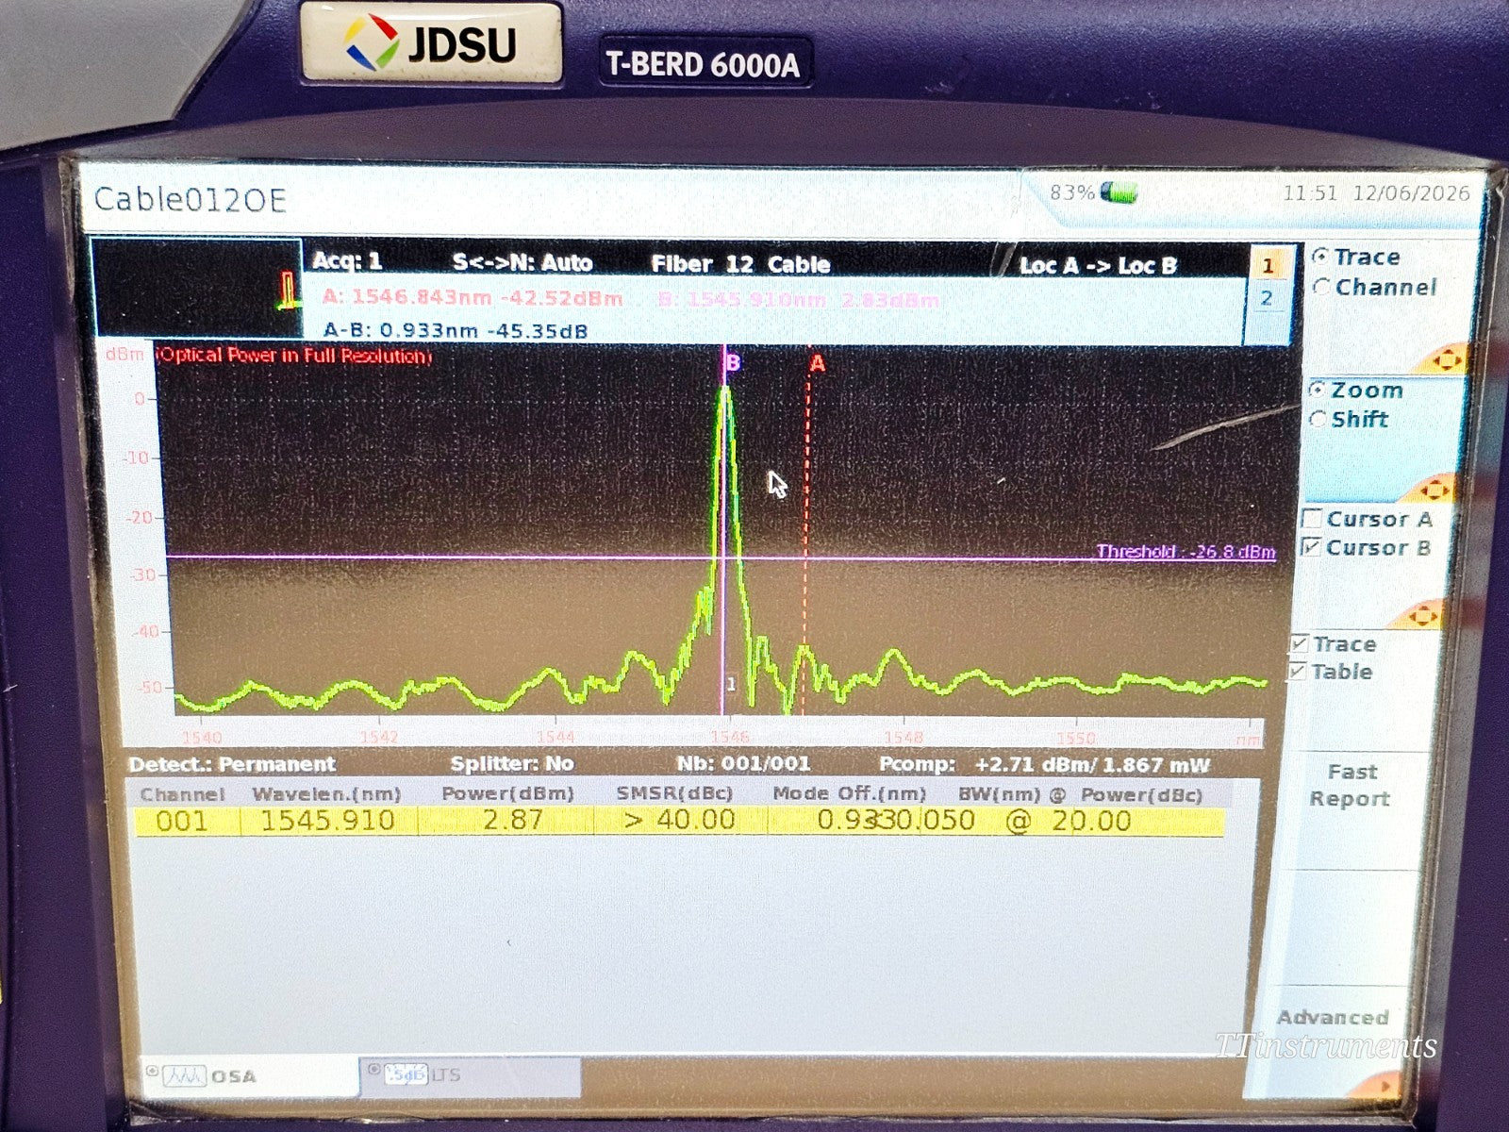This screenshot has height=1132, width=1509.
Task: Click the LTS tab .5dB icon
Action: pos(406,1074)
